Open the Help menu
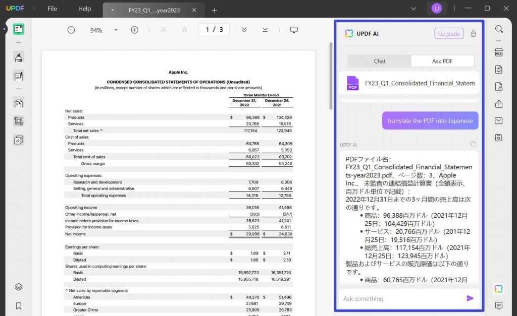517x316 pixels. [x=84, y=9]
